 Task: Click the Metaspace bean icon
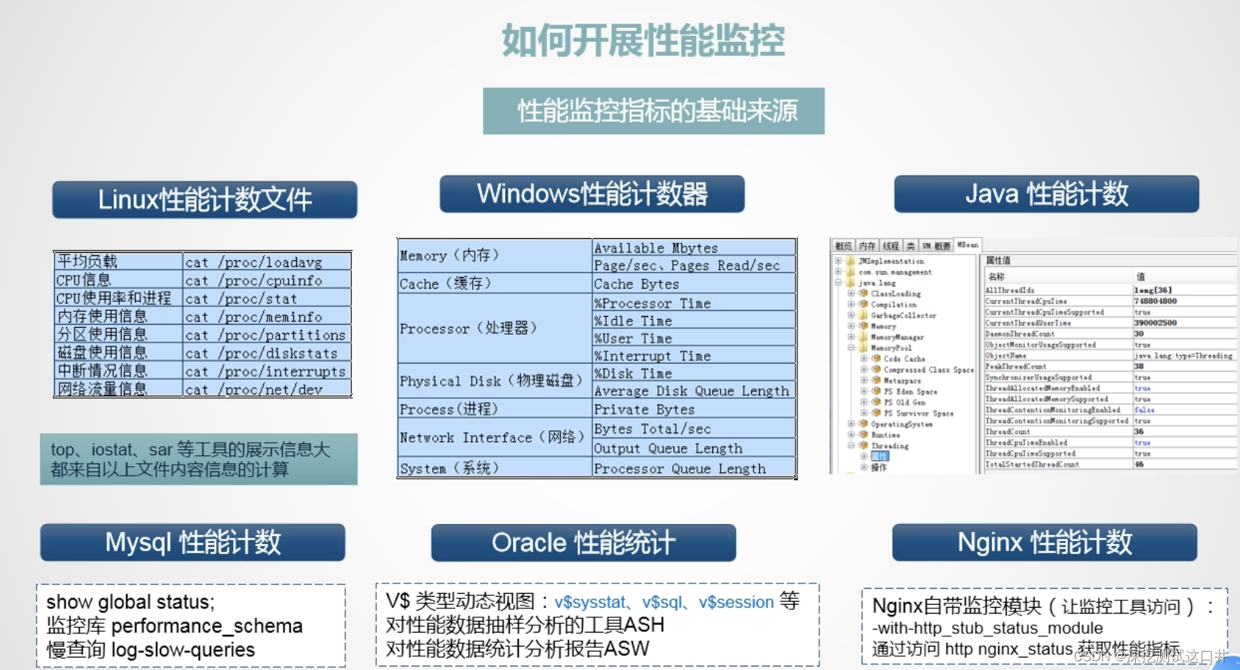876,380
